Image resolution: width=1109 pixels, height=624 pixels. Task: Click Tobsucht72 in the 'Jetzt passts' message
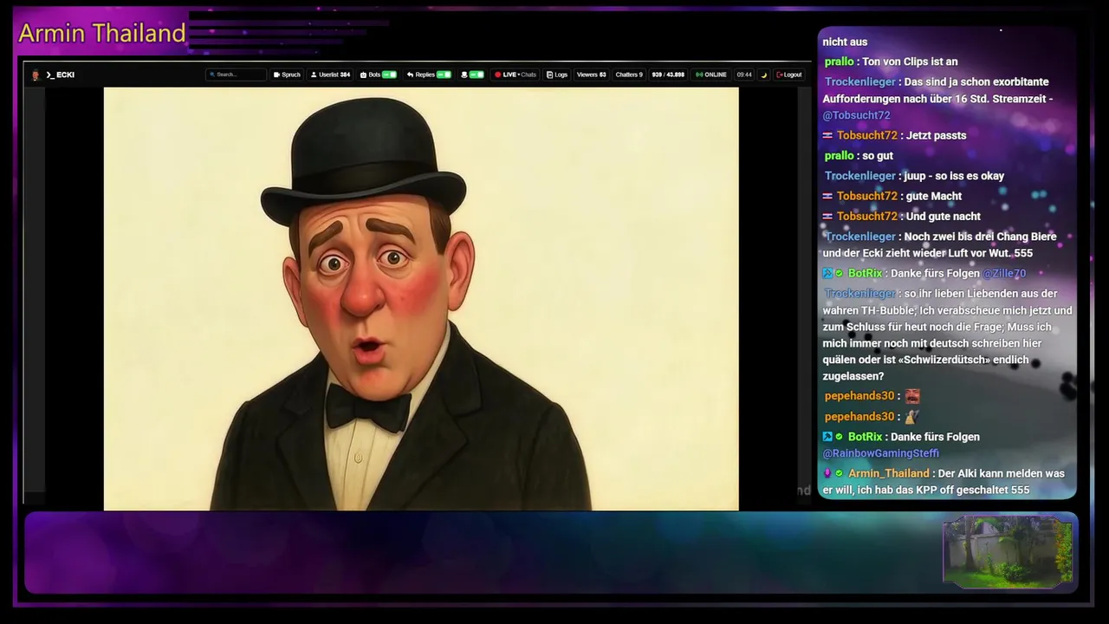(x=867, y=135)
